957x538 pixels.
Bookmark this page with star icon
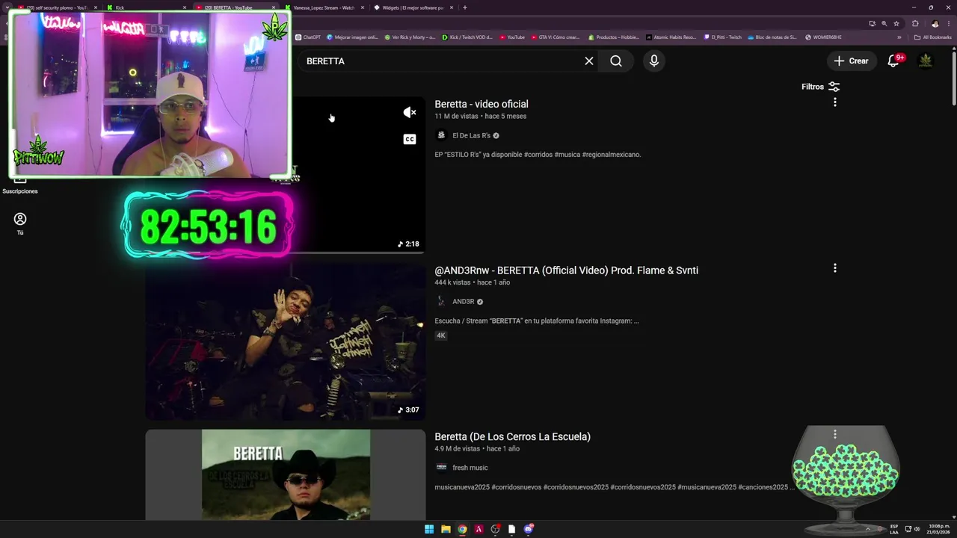pos(896,23)
